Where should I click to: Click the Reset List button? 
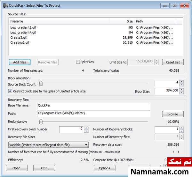(x=173, y=62)
